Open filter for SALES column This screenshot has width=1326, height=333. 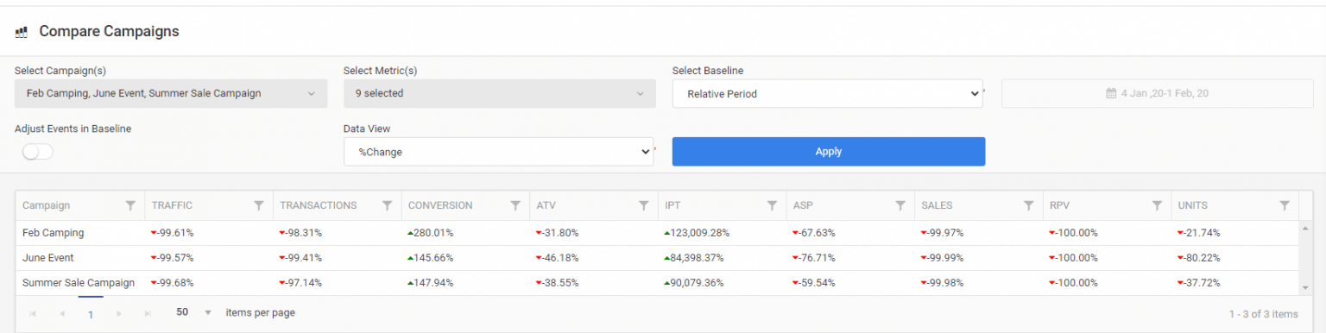1028,205
